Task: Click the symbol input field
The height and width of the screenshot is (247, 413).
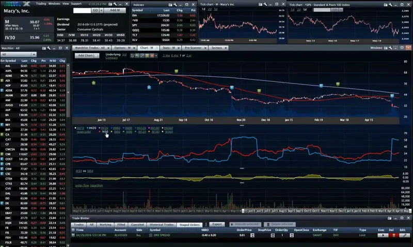Action: click(x=82, y=10)
